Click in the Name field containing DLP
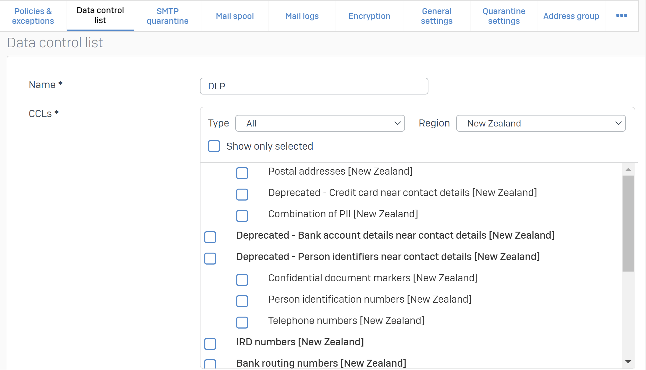The height and width of the screenshot is (370, 646). [314, 86]
